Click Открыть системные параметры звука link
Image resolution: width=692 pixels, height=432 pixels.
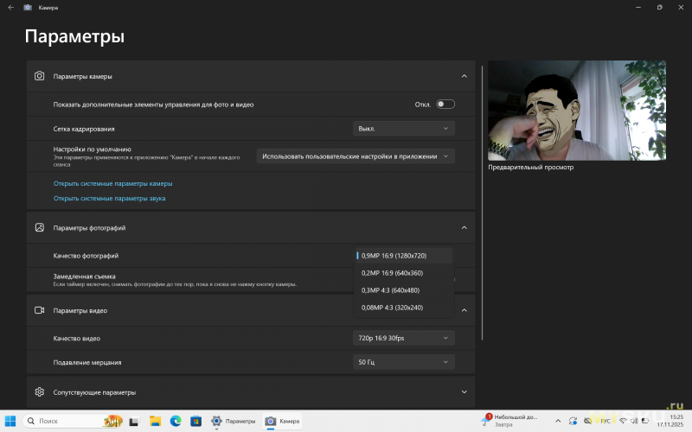click(x=109, y=198)
